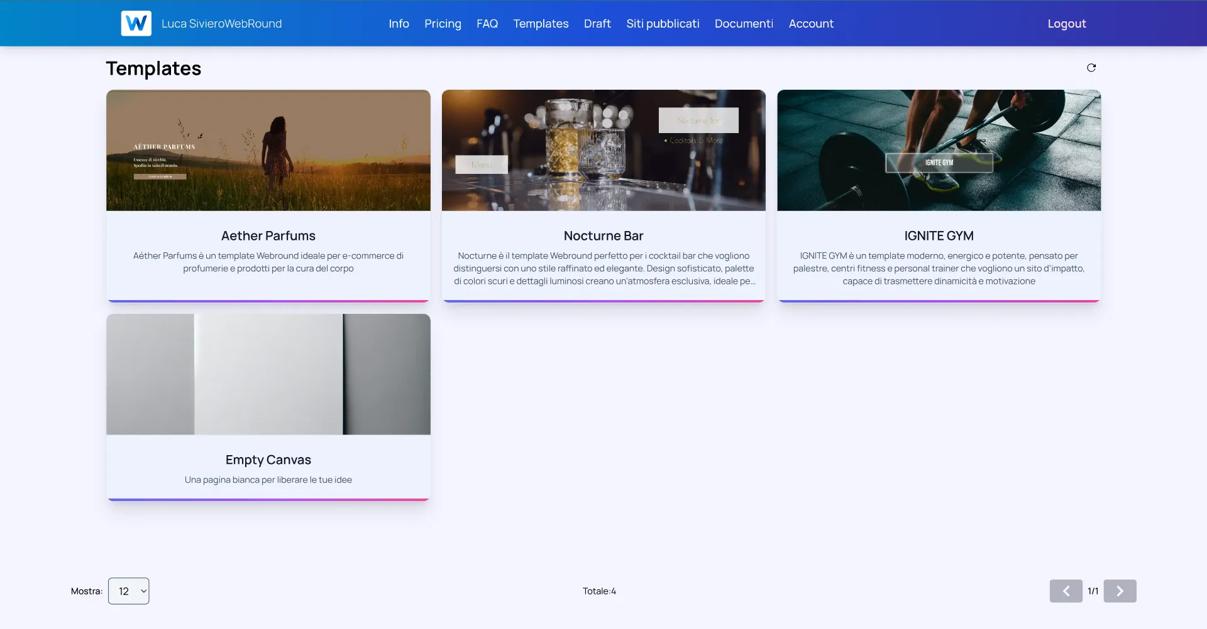Image resolution: width=1207 pixels, height=629 pixels.
Task: Go to next page arrow
Action: 1120,591
